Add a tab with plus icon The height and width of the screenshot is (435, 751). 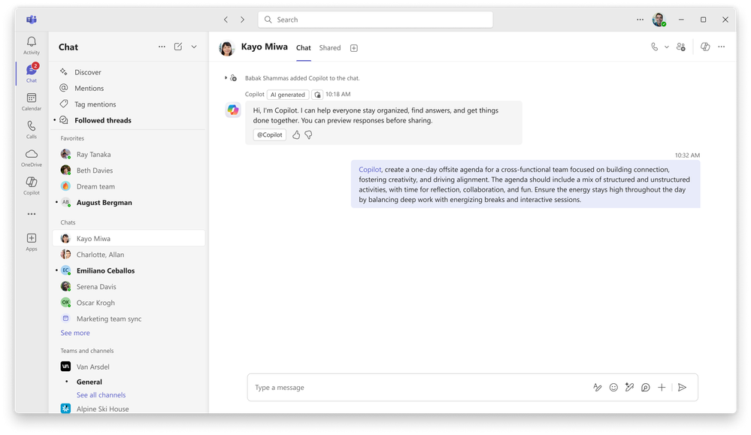click(354, 48)
